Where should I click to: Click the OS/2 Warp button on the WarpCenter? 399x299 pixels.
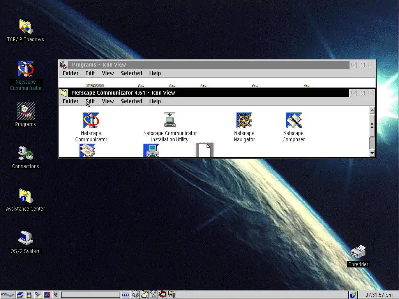click(8, 295)
